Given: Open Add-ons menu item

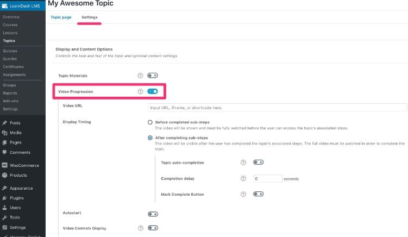Looking at the screenshot, I should (11, 101).
